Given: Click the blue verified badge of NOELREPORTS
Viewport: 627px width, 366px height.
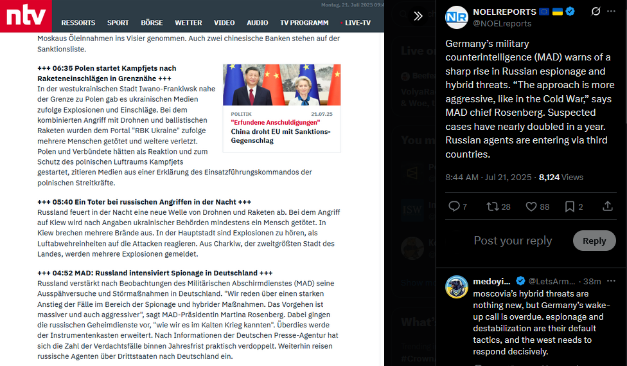Looking at the screenshot, I should pos(570,12).
